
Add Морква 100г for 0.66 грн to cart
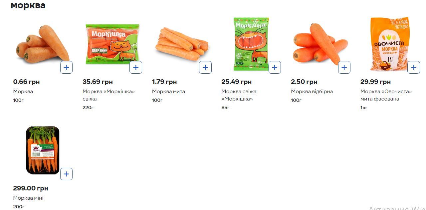pyautogui.click(x=66, y=67)
